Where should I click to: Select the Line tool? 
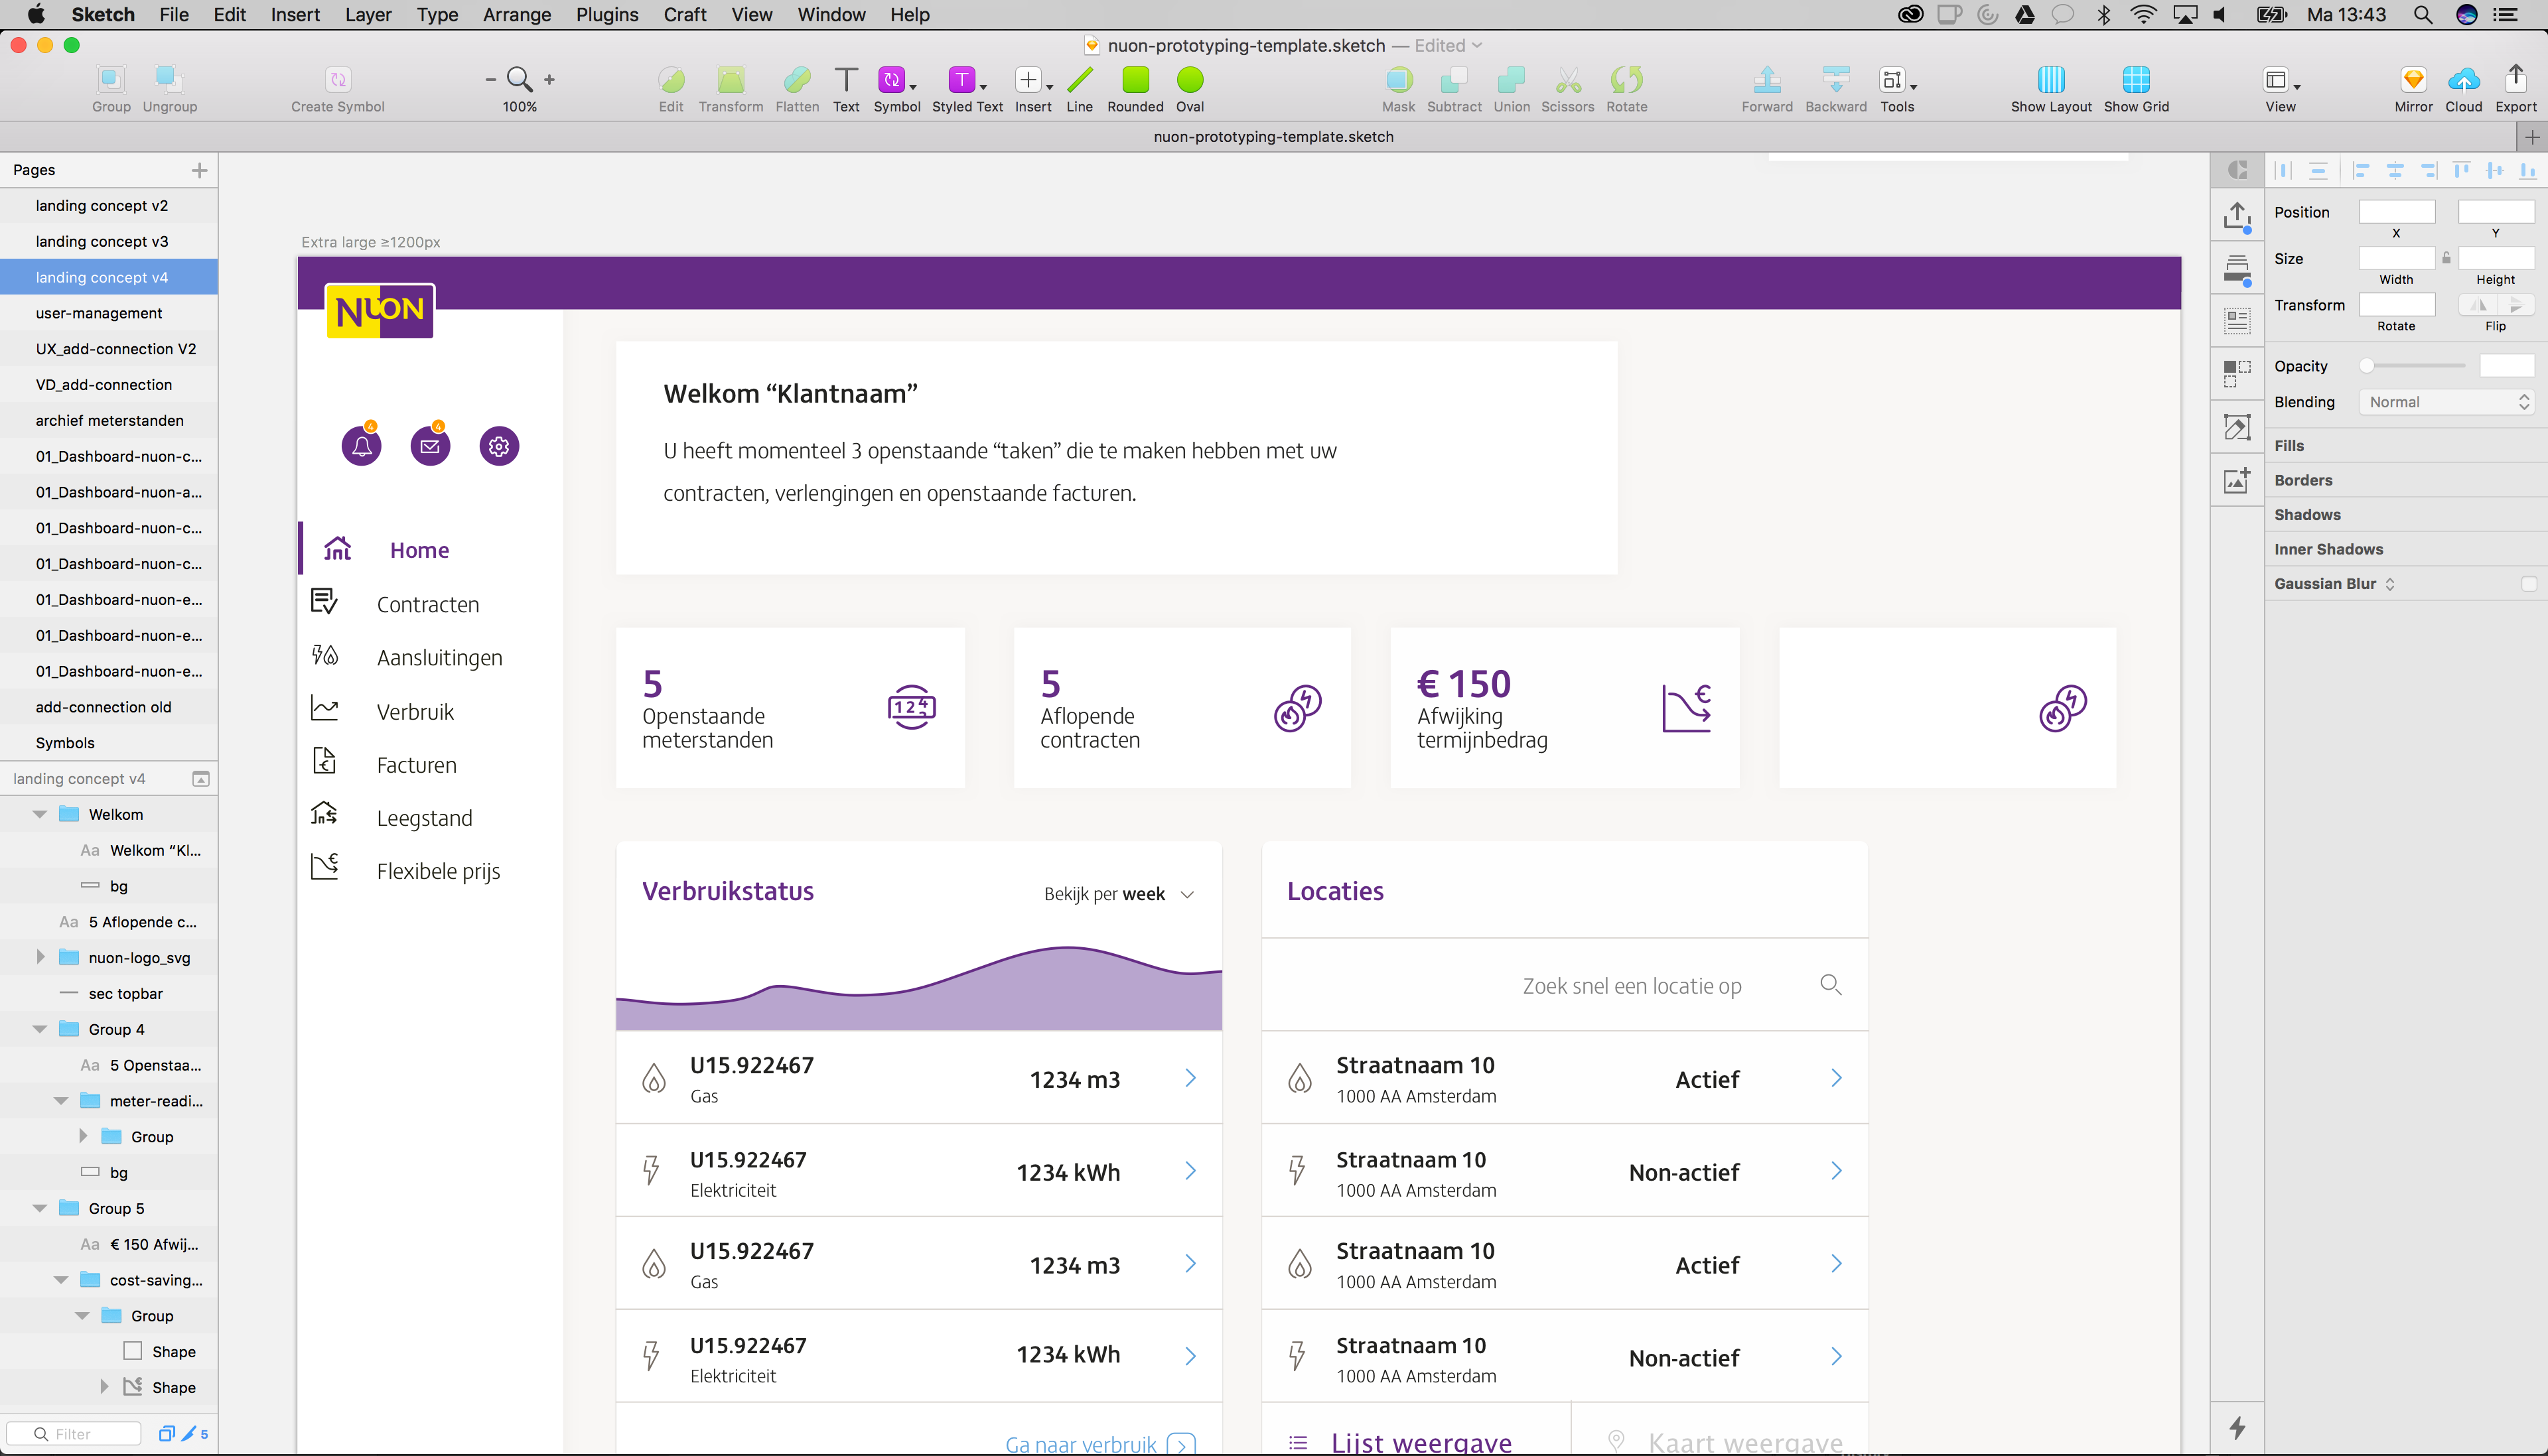[x=1079, y=80]
